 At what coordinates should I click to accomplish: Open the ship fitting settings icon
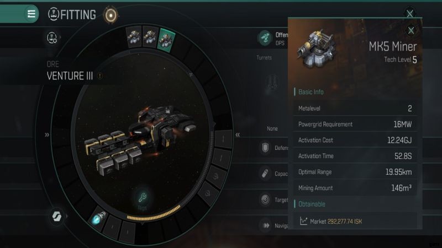[52, 37]
